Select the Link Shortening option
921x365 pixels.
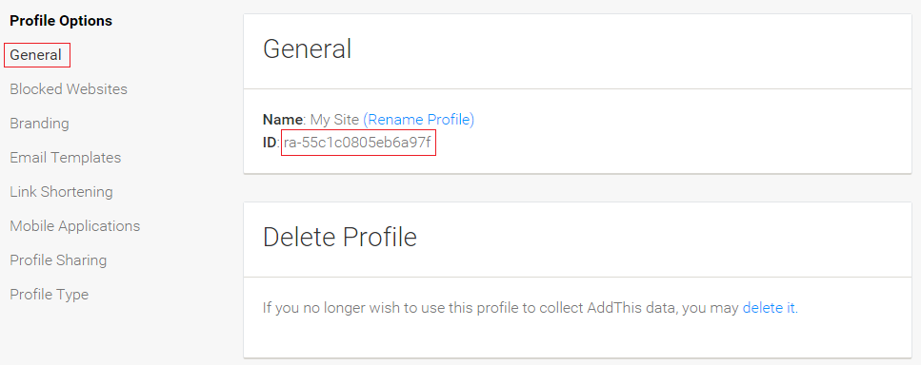pos(61,192)
